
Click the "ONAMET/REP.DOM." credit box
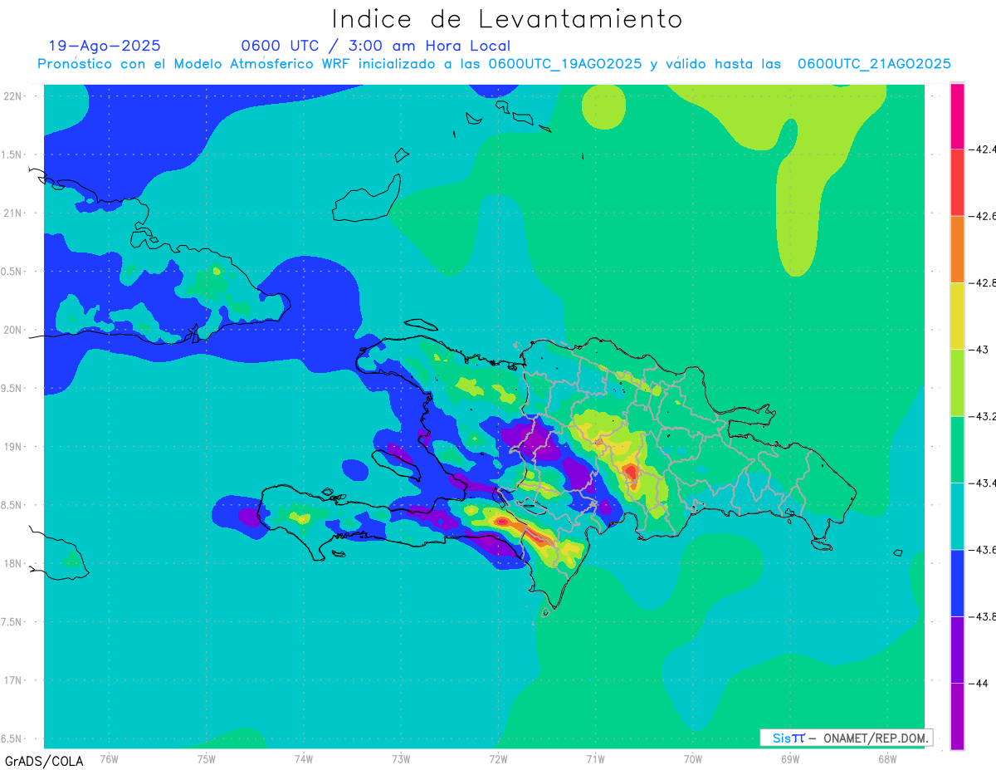[846, 738]
